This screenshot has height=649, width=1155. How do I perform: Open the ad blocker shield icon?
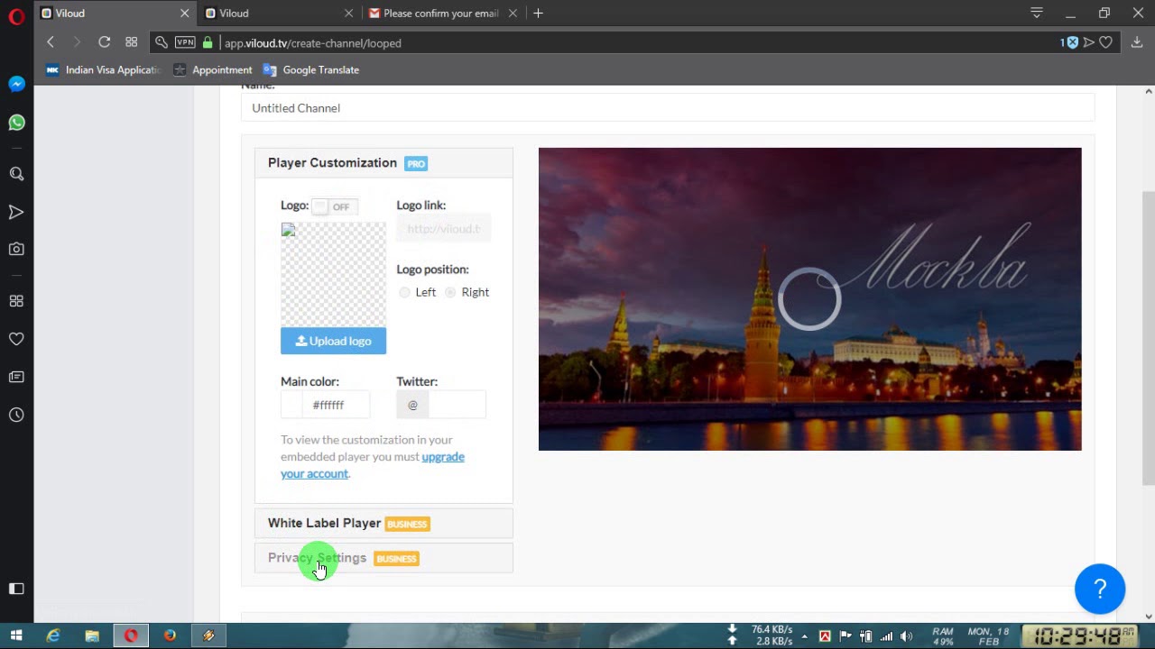[x=1070, y=42]
